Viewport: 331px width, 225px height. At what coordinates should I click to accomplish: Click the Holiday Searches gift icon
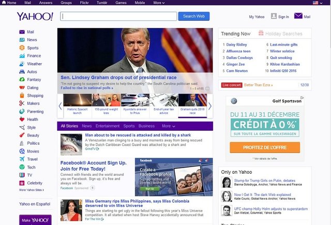click(x=261, y=33)
